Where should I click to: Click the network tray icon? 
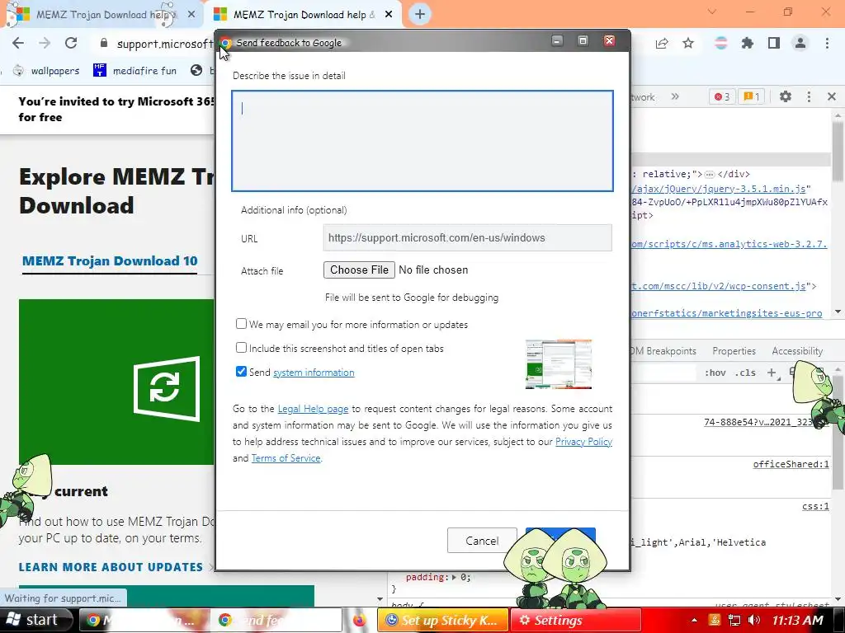pyautogui.click(x=734, y=620)
